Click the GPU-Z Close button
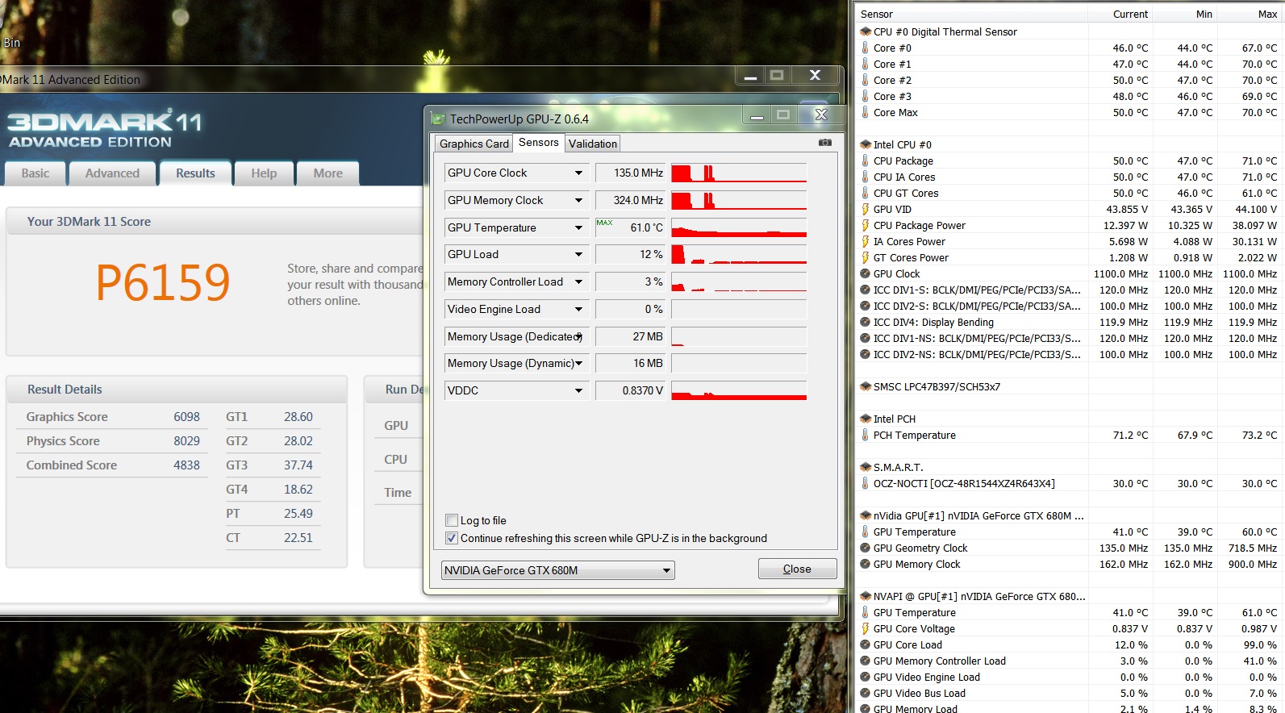 (797, 569)
